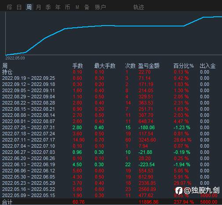The image size is (222, 205).
Task: Select week row 2022.06.20 ~ 2022.06.26
Action: tap(29, 158)
